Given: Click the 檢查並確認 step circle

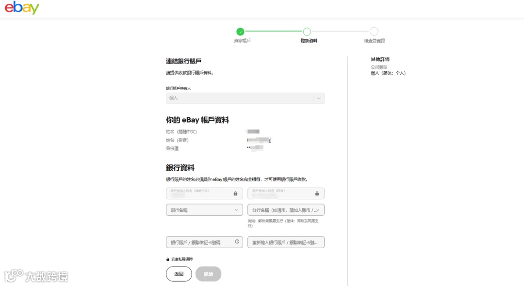Looking at the screenshot, I should click(x=374, y=32).
